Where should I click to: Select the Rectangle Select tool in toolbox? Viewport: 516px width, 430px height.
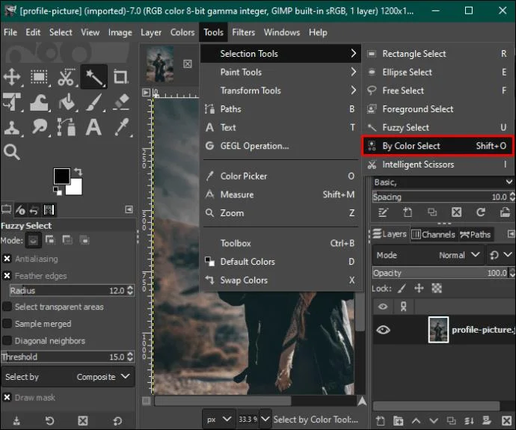(x=39, y=77)
